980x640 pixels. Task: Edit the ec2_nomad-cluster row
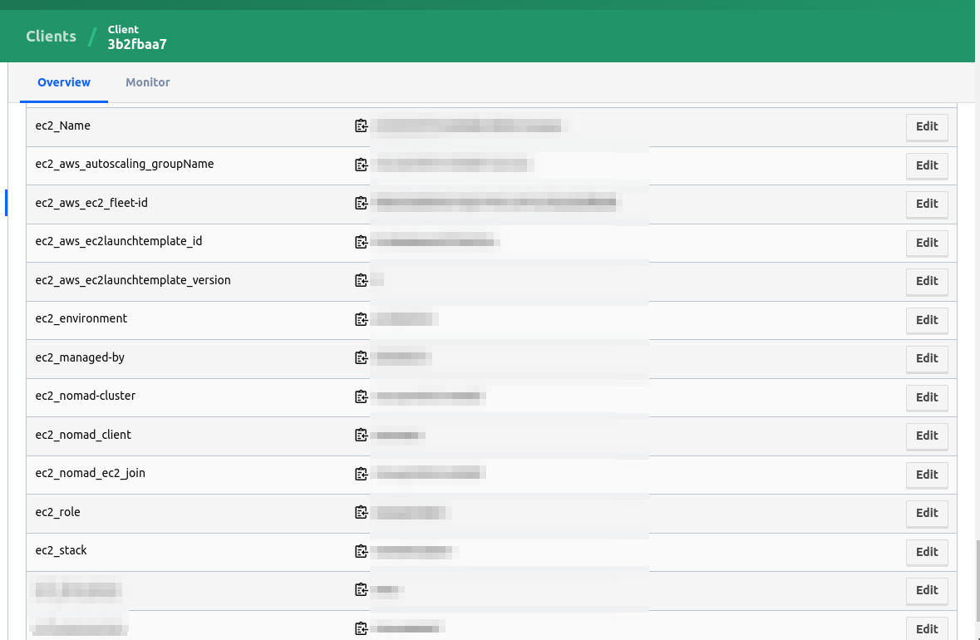pyautogui.click(x=927, y=396)
